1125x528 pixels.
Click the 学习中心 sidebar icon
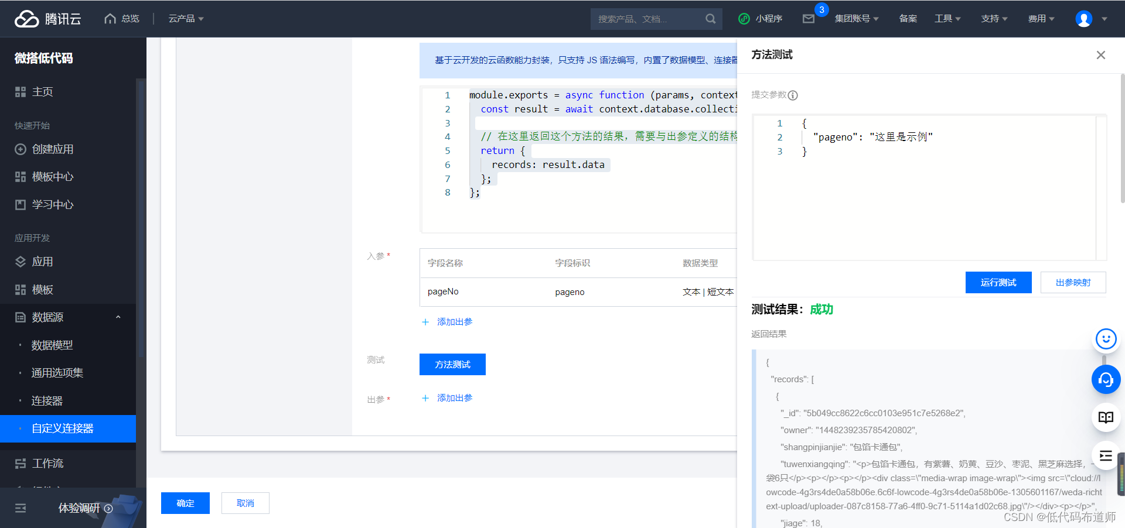pos(21,205)
